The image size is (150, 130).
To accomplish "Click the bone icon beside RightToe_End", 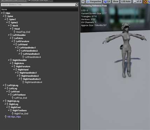I will tap(13, 114).
